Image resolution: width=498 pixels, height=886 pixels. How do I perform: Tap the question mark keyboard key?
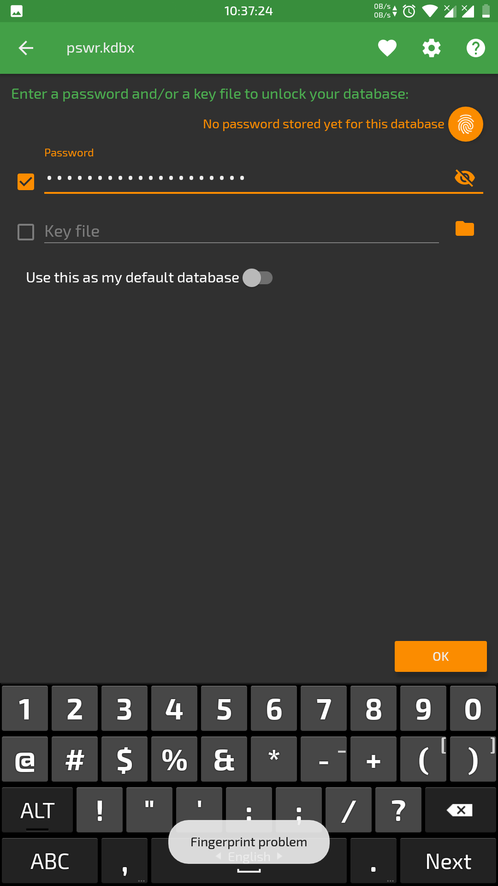[x=398, y=810]
